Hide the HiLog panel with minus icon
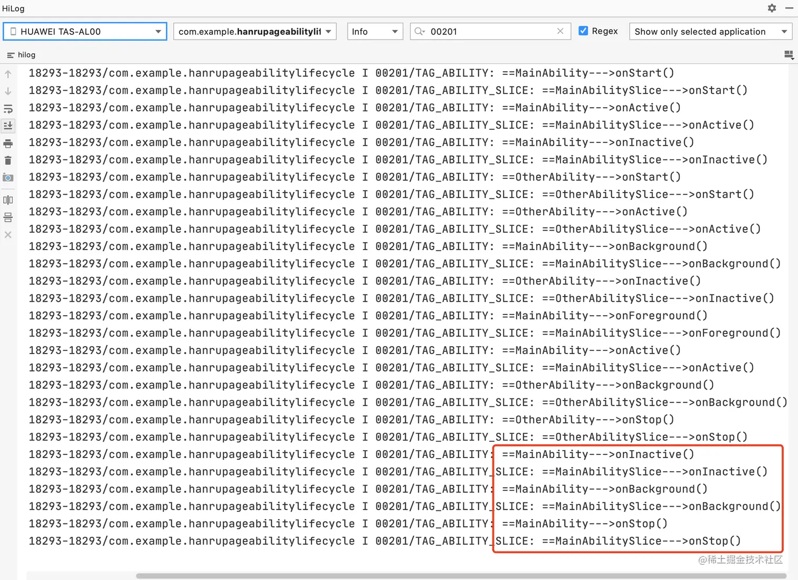Image resolution: width=798 pixels, height=580 pixels. tap(789, 8)
